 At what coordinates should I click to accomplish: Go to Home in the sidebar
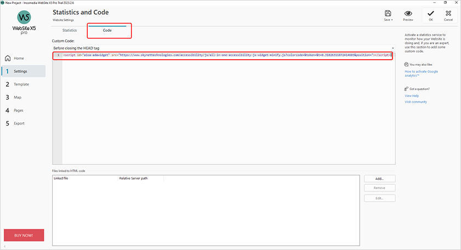point(19,58)
